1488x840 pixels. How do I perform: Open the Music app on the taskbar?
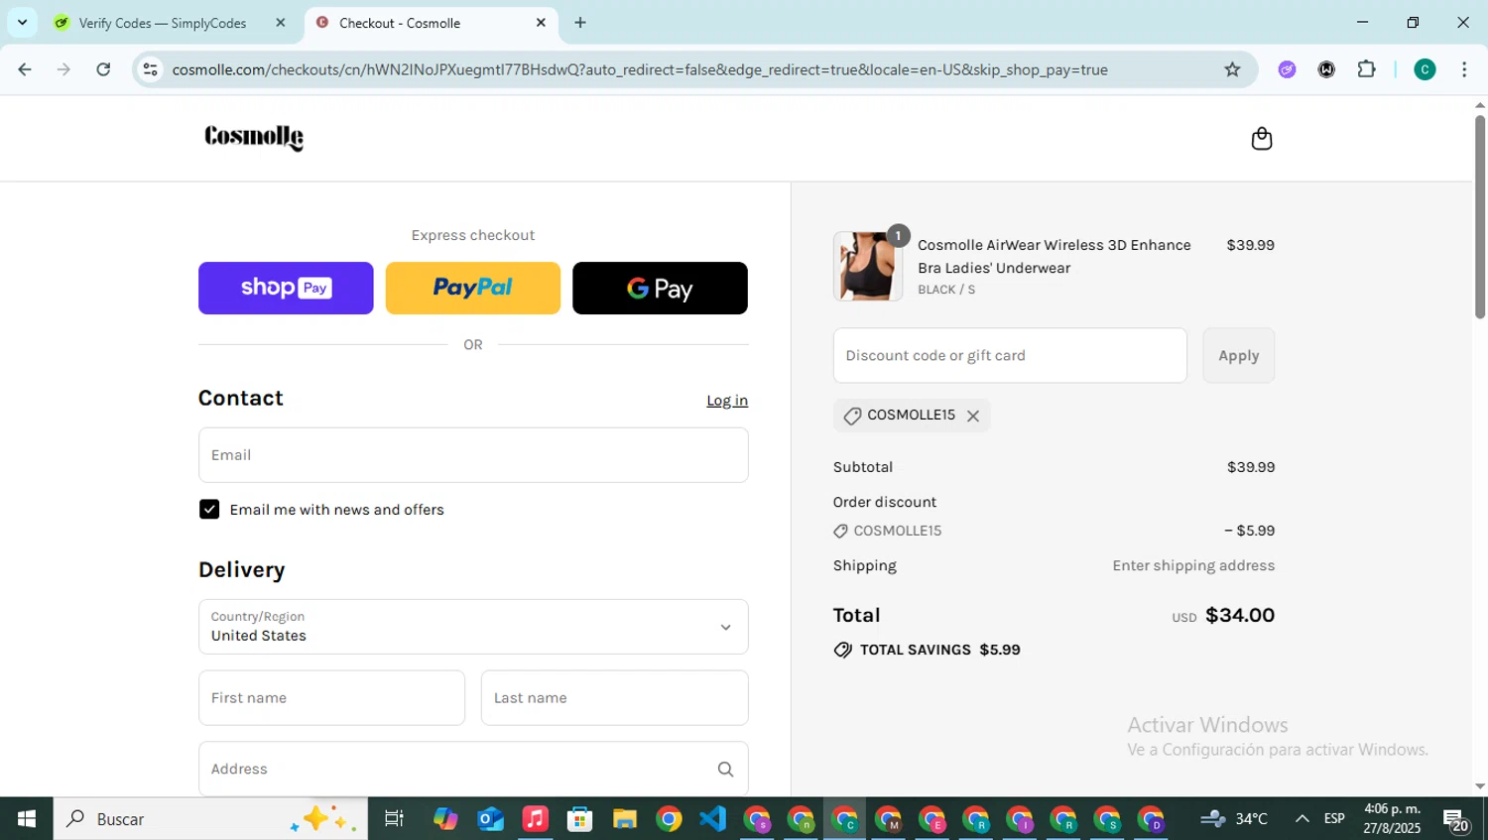coord(535,819)
